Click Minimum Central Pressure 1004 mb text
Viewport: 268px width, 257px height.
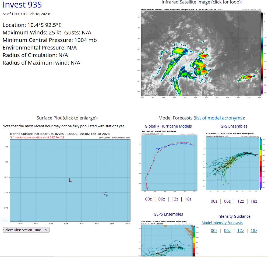pyautogui.click(x=50, y=40)
